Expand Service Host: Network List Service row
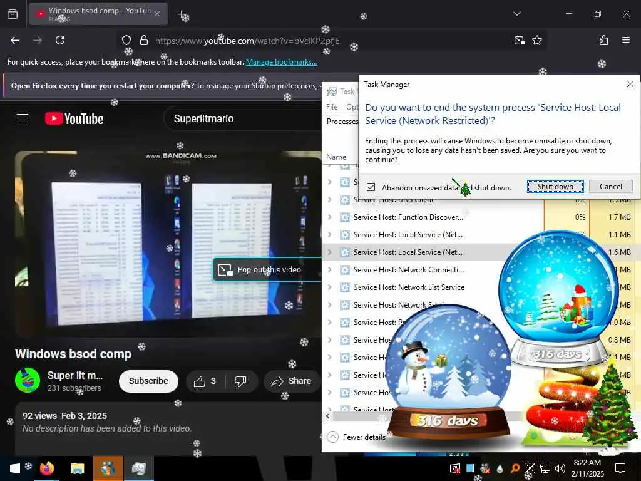Screen dimensions: 641x481 pyautogui.click(x=330, y=287)
